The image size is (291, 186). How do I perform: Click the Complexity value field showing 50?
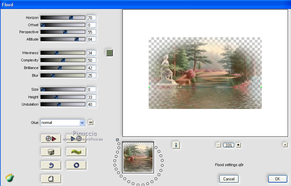[x=92, y=60]
